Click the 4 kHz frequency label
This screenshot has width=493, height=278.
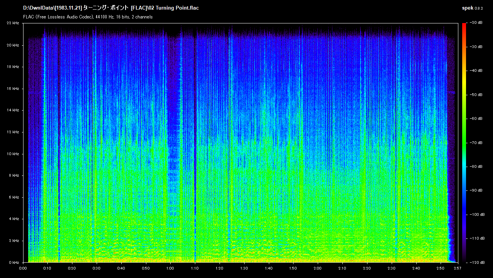tap(14, 219)
